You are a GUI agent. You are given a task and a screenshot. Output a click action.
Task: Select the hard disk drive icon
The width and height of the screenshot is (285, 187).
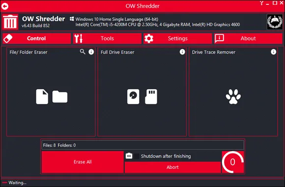133,96
